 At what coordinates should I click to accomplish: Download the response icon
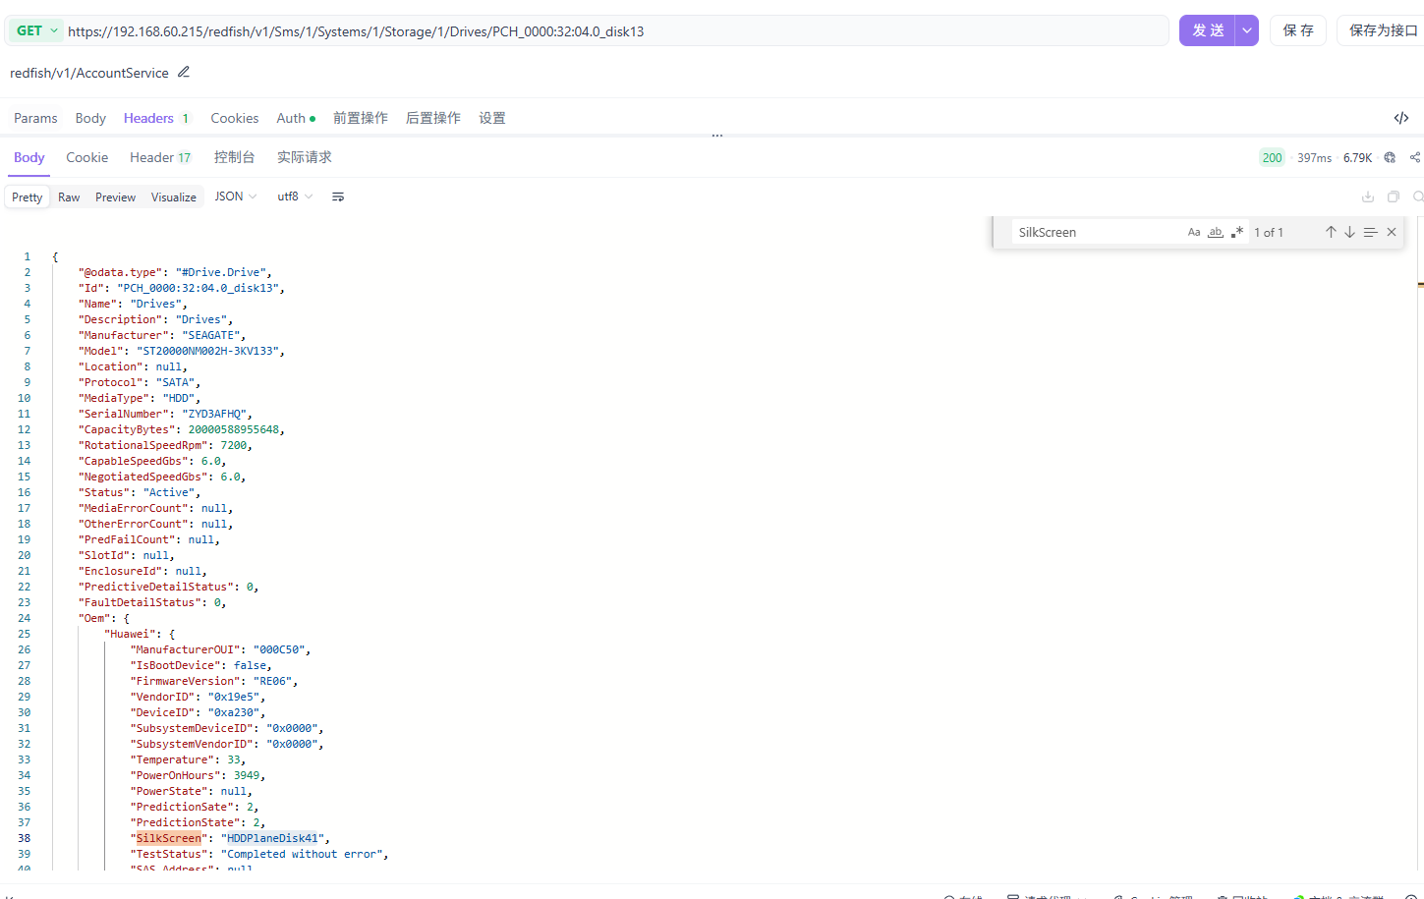pyautogui.click(x=1367, y=197)
